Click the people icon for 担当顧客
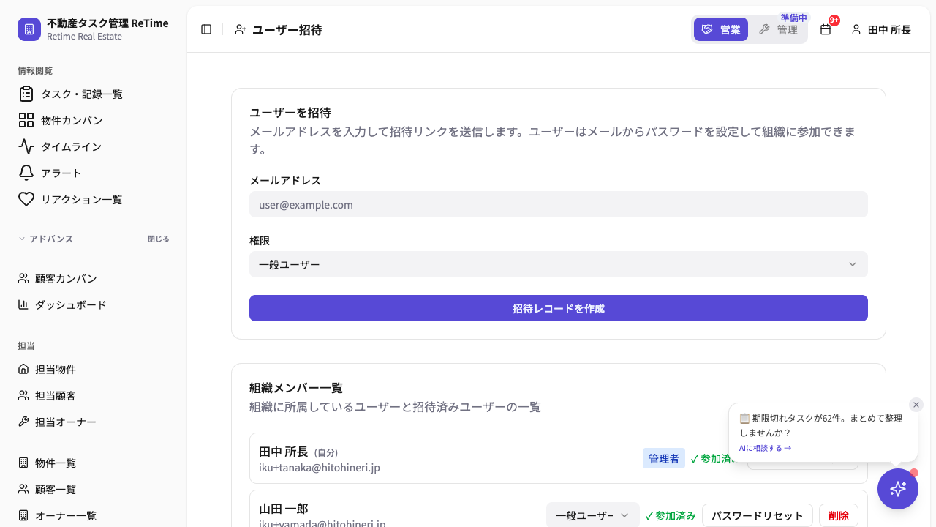936x527 pixels. point(23,395)
